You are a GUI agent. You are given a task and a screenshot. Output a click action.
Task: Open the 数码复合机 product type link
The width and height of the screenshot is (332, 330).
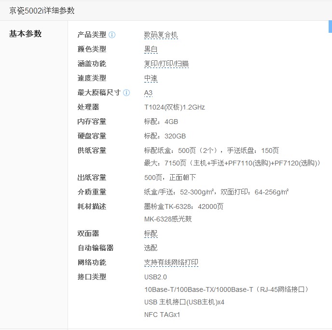(161, 35)
